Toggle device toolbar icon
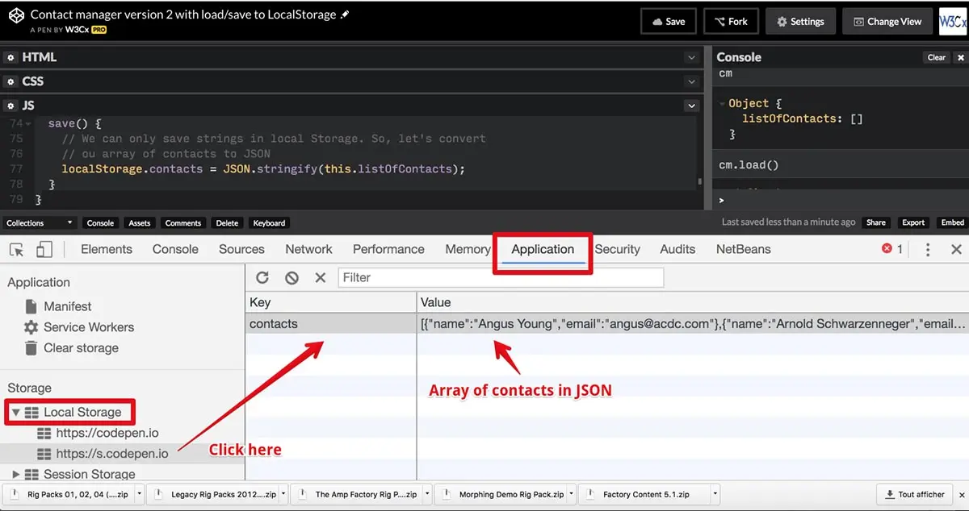 click(44, 250)
